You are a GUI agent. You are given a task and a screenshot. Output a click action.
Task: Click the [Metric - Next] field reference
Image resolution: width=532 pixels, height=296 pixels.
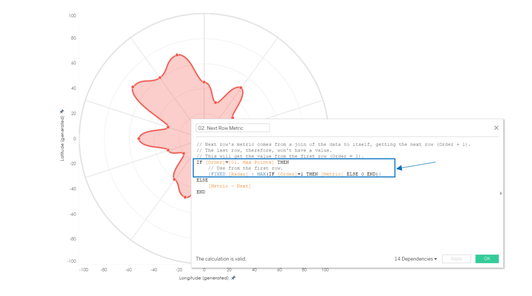[229, 186]
